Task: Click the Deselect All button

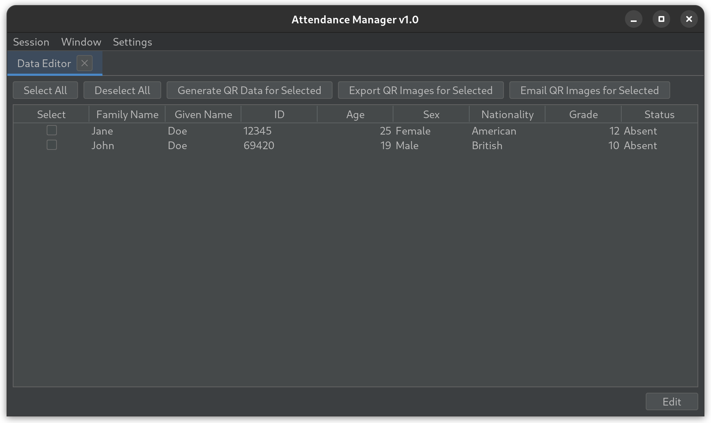Action: [x=122, y=90]
